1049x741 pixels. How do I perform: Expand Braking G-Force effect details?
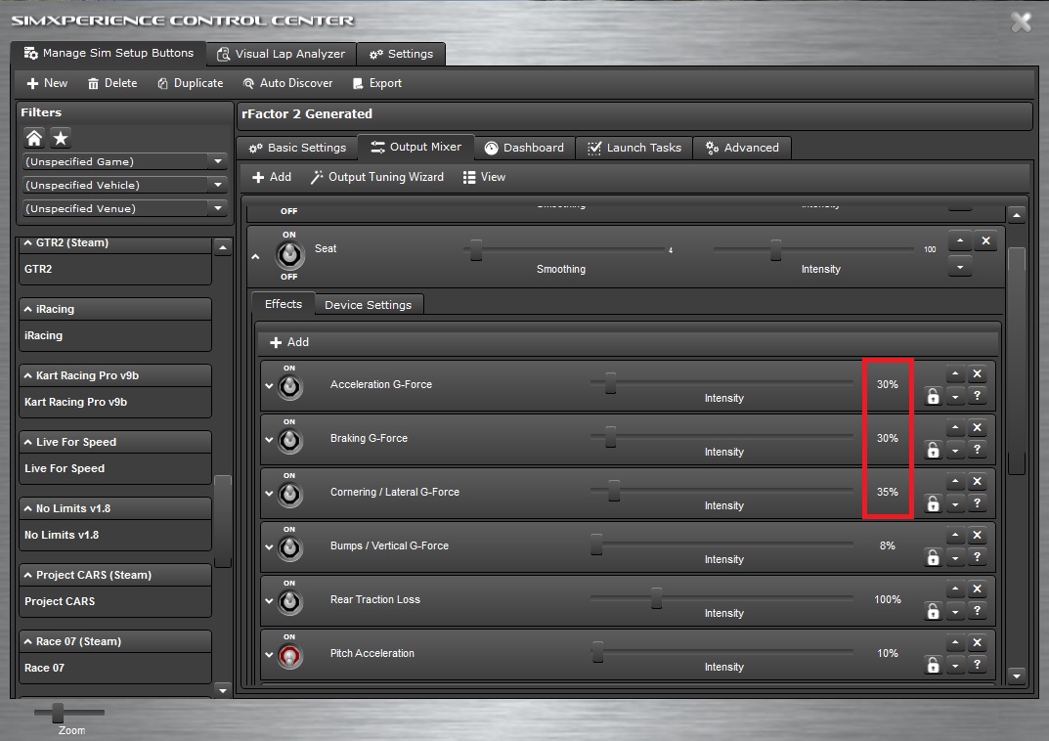click(269, 439)
